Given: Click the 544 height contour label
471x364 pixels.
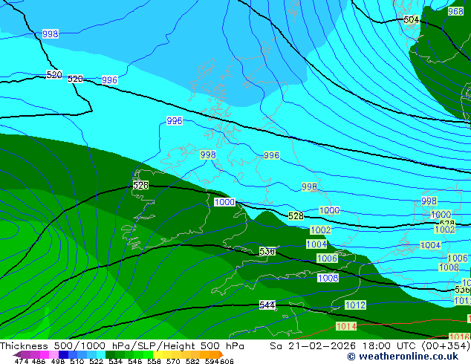Looking at the screenshot, I should coord(267,305).
